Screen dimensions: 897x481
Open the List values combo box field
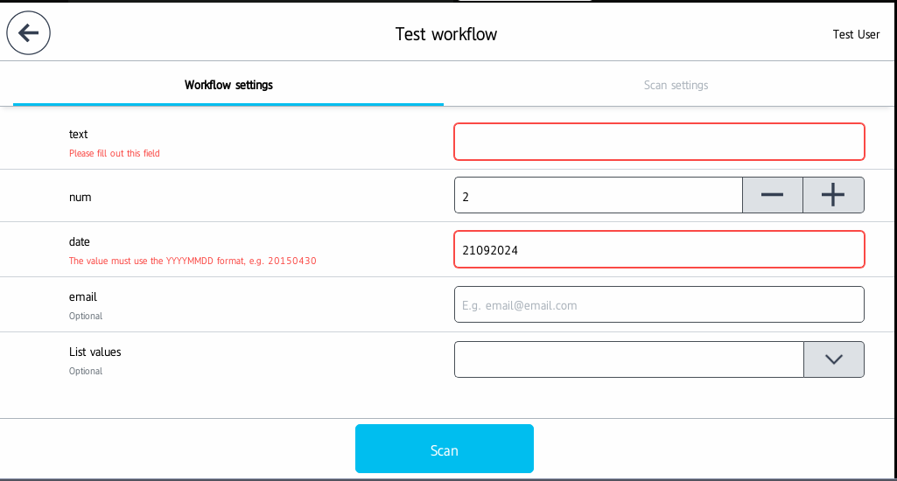point(628,359)
